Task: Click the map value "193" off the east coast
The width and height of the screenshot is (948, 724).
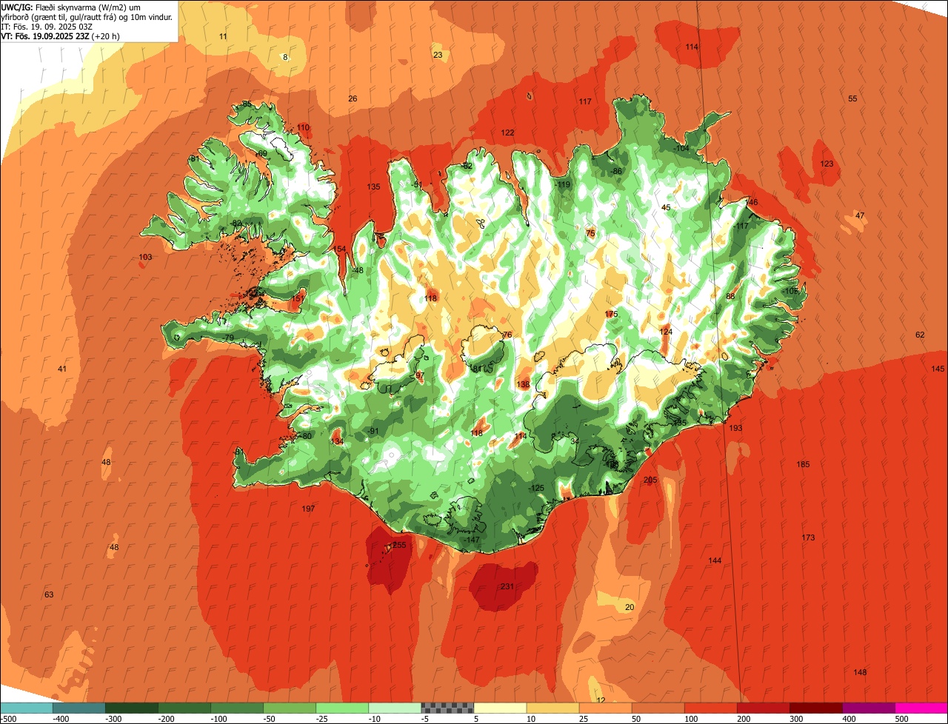Action: pyautogui.click(x=735, y=429)
